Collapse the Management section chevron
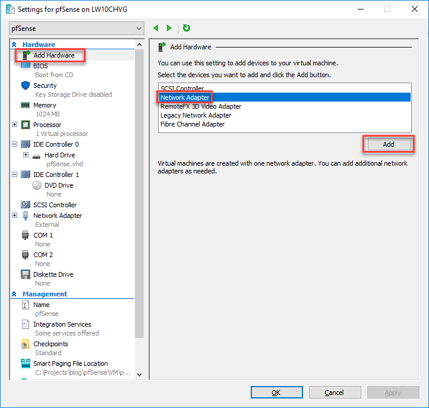The height and width of the screenshot is (408, 429). (14, 294)
